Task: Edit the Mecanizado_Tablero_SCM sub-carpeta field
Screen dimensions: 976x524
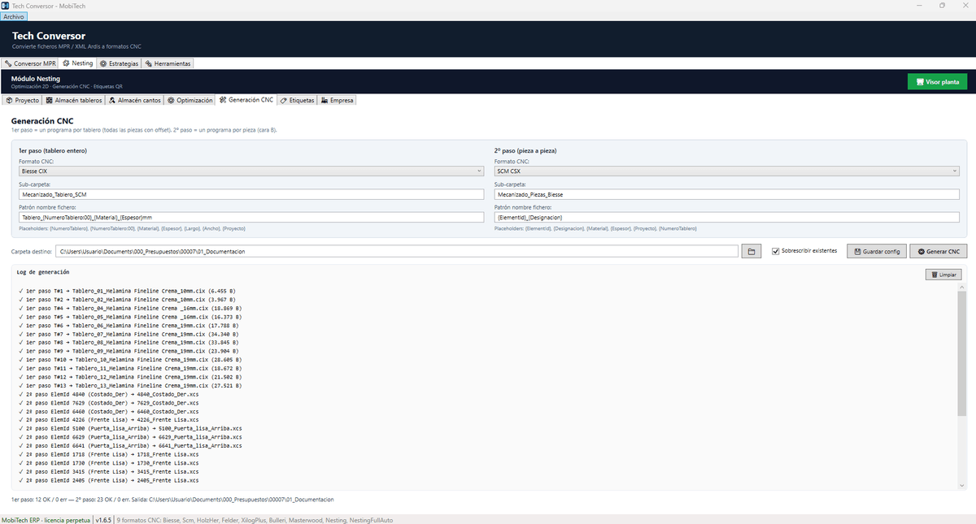Action: point(251,195)
